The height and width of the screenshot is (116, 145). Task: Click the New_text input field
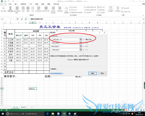pyautogui.click(x=69, y=50)
